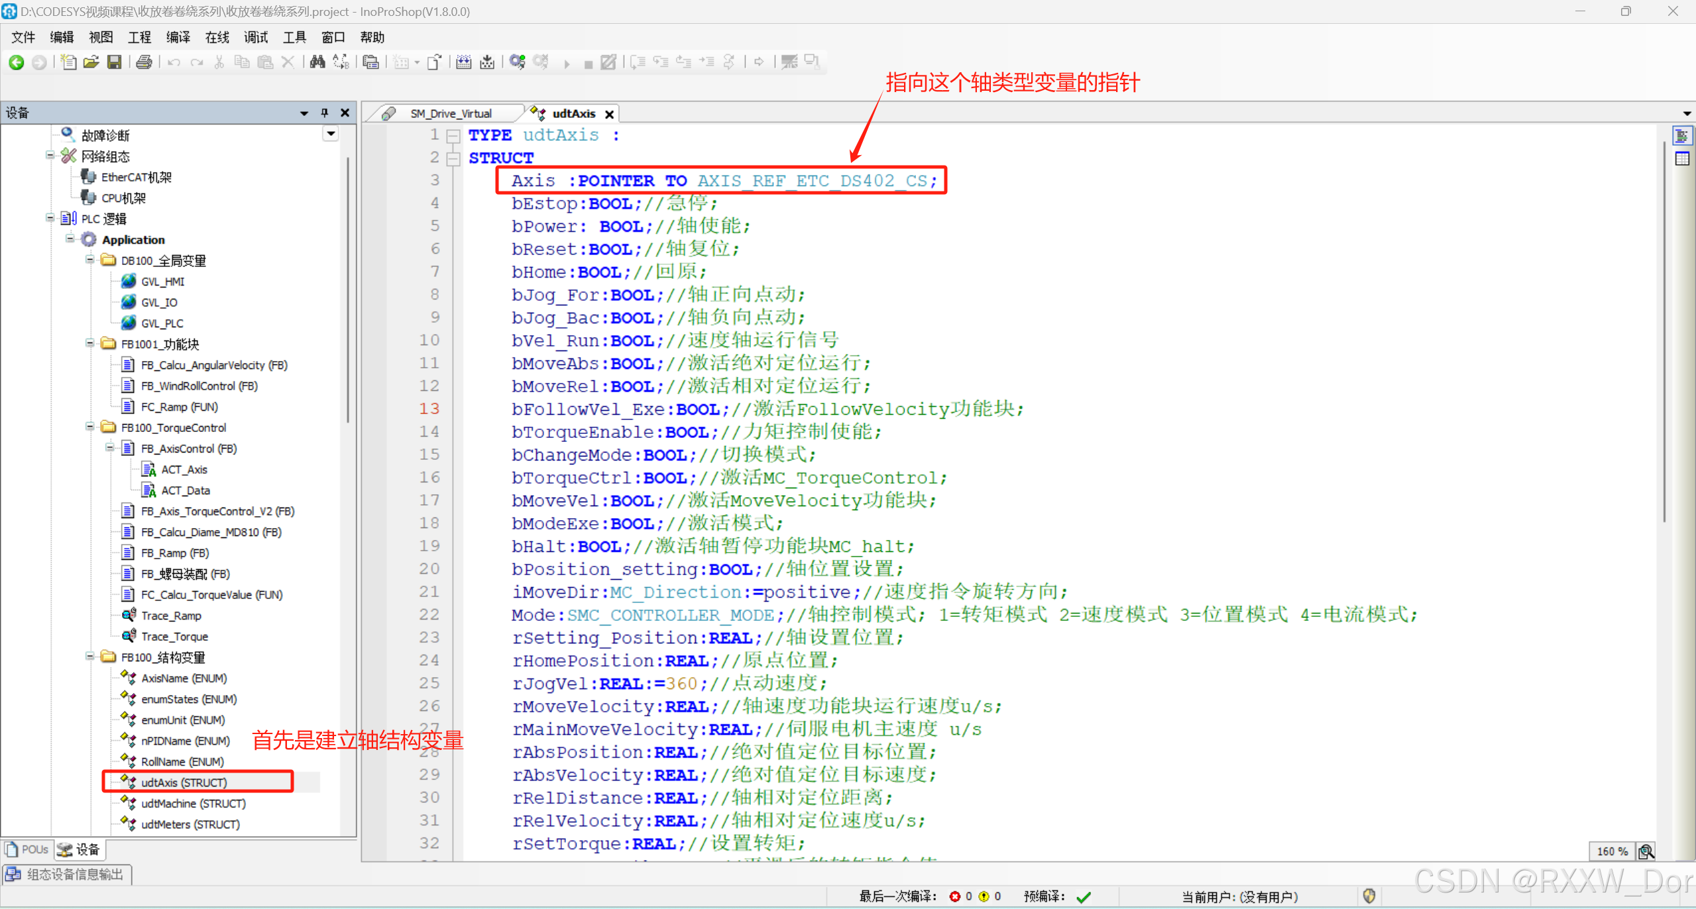Collapse the FB100_TorqueControl folder
This screenshot has height=909, width=1696.
[90, 427]
